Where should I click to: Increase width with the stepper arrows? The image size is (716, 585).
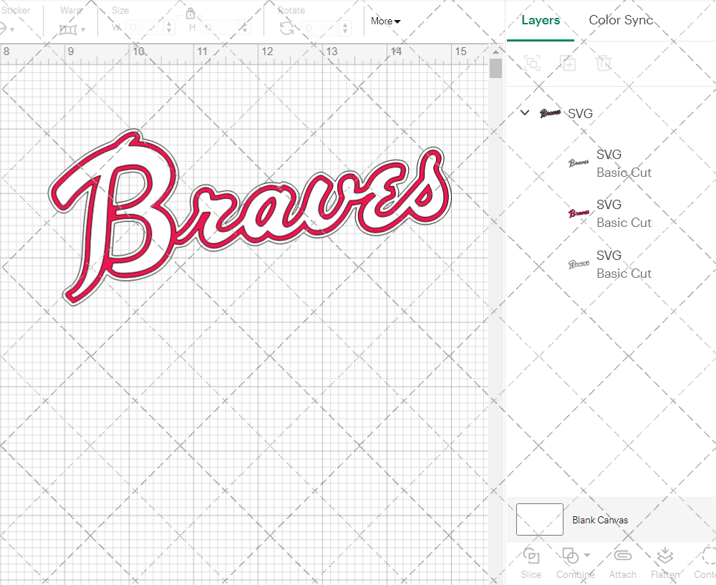point(169,28)
